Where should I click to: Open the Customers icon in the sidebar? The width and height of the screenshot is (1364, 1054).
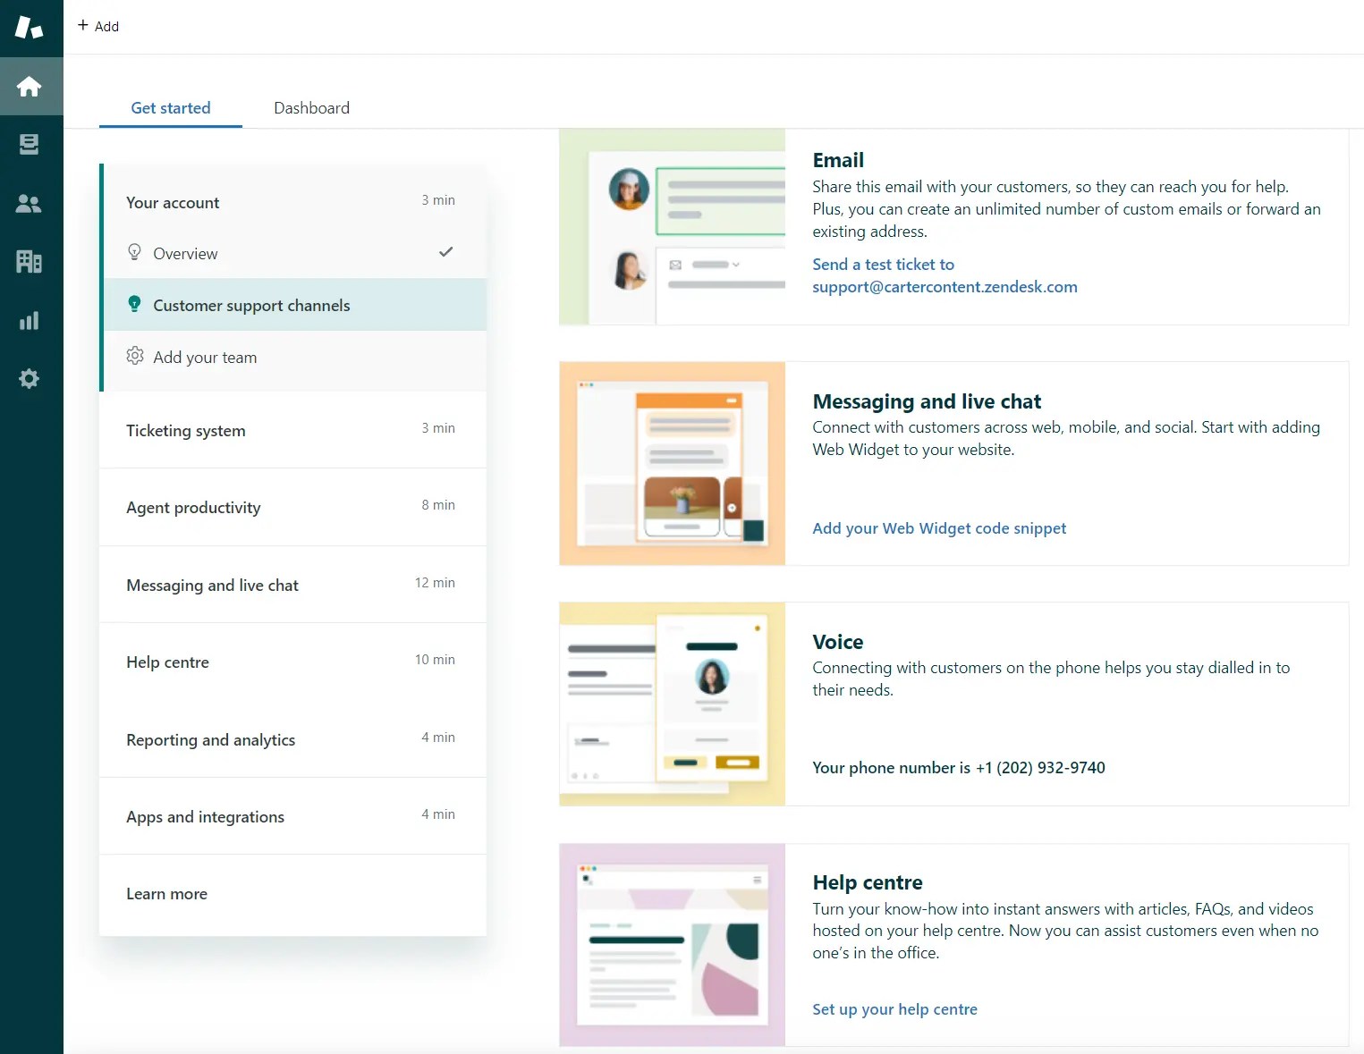click(x=30, y=203)
